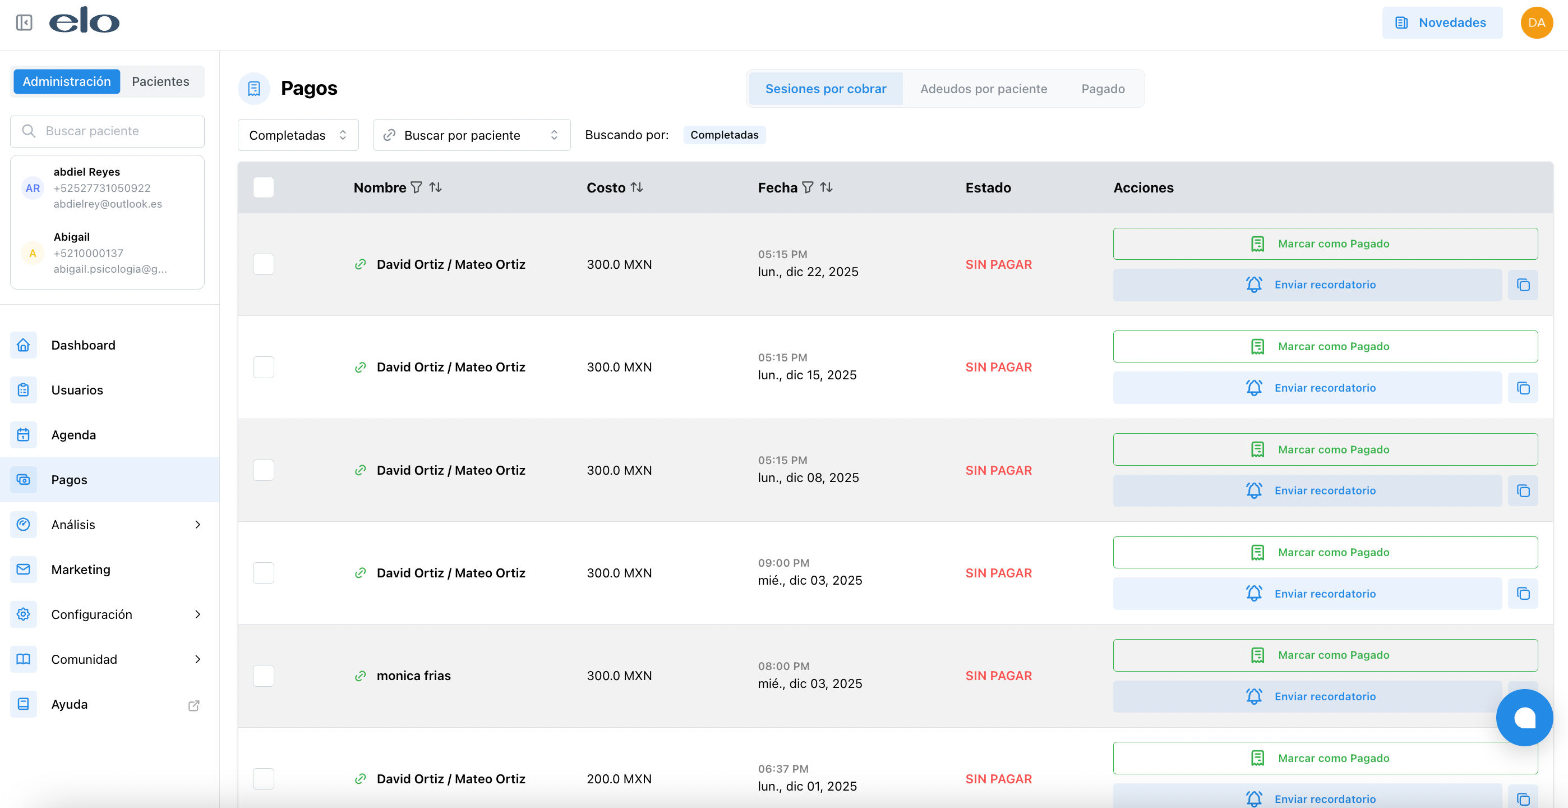The width and height of the screenshot is (1568, 808).
Task: Switch to the Pacientes tab
Action: point(160,81)
